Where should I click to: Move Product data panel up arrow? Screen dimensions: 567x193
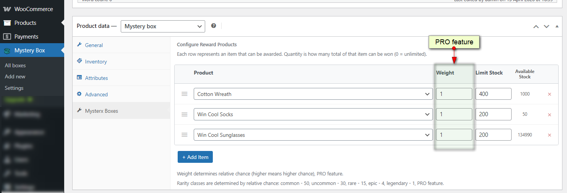(x=536, y=26)
